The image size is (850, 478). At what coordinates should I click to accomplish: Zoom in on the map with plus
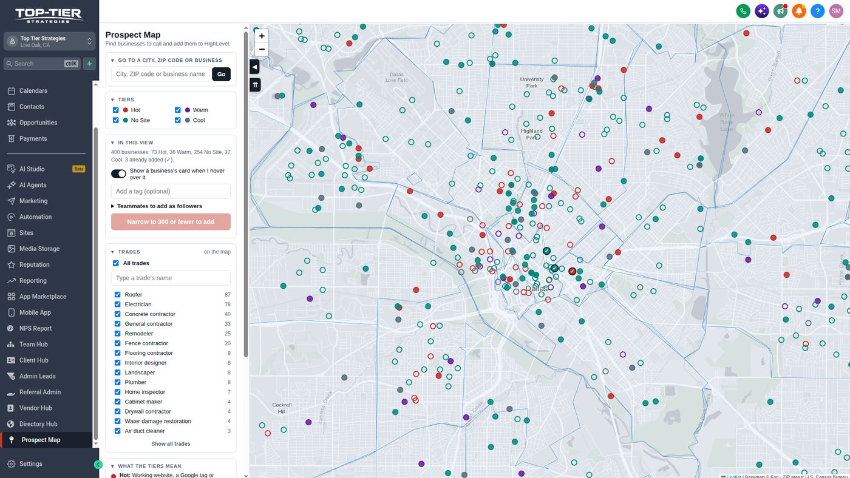tap(262, 36)
